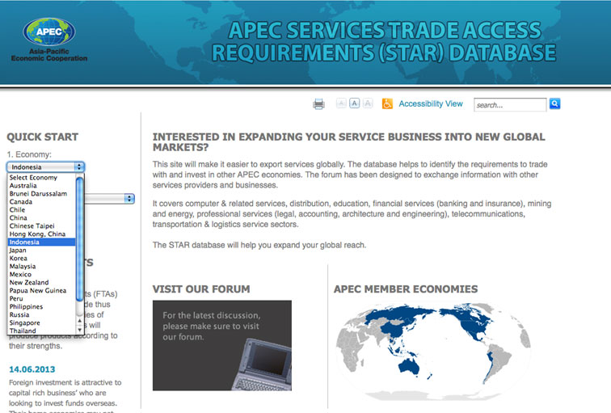This screenshot has width=611, height=413.
Task: Click the Visit Our Forum heading
Action: click(x=201, y=289)
